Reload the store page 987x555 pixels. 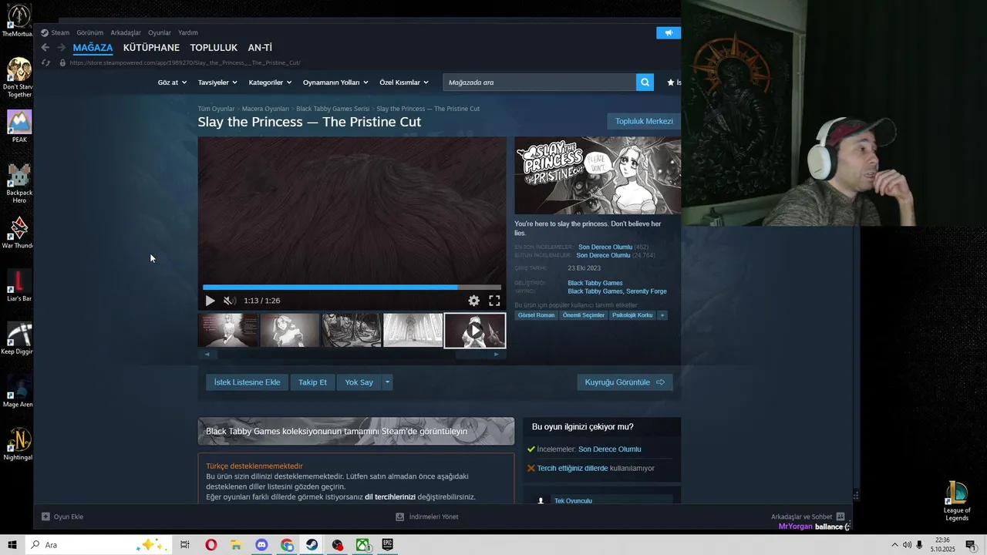[45, 62]
